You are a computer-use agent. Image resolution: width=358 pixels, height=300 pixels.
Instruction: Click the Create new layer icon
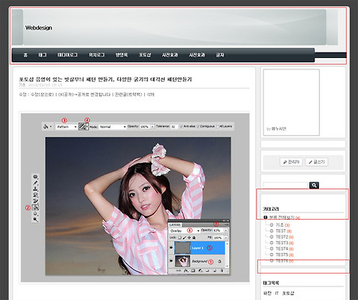point(215,271)
